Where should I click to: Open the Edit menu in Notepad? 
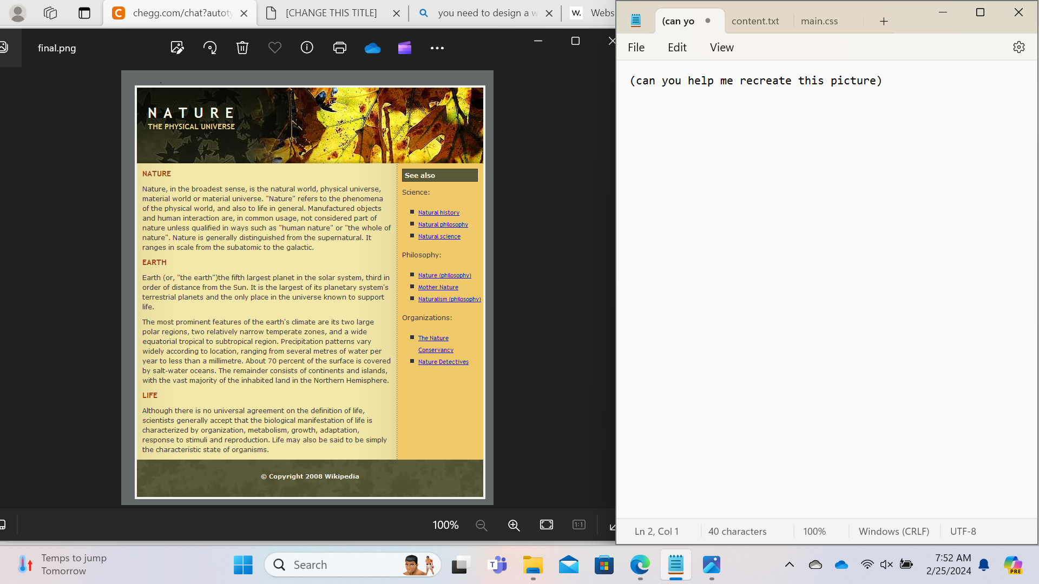pyautogui.click(x=676, y=47)
